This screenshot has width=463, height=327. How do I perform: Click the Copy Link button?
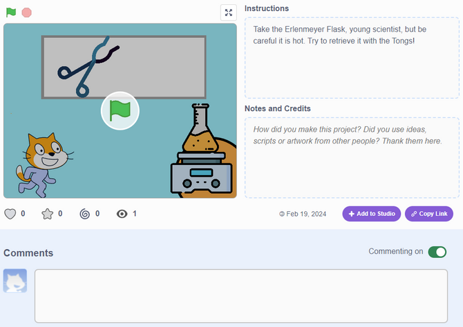coord(428,214)
